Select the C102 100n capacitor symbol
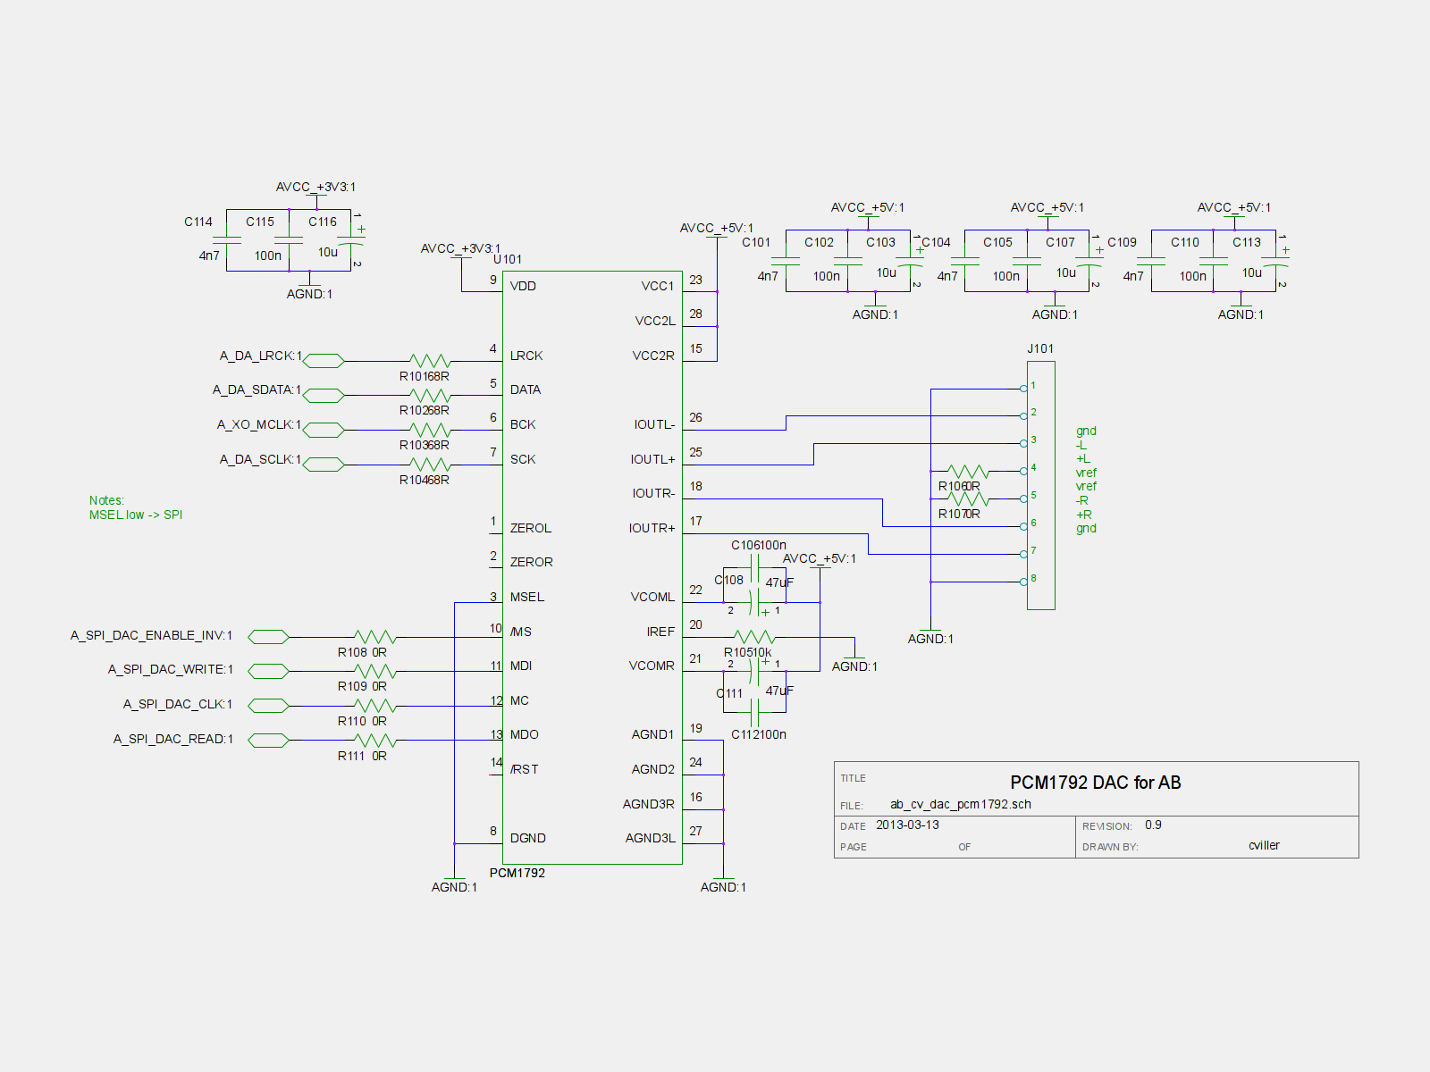Viewport: 1430px width, 1072px height. (x=847, y=261)
